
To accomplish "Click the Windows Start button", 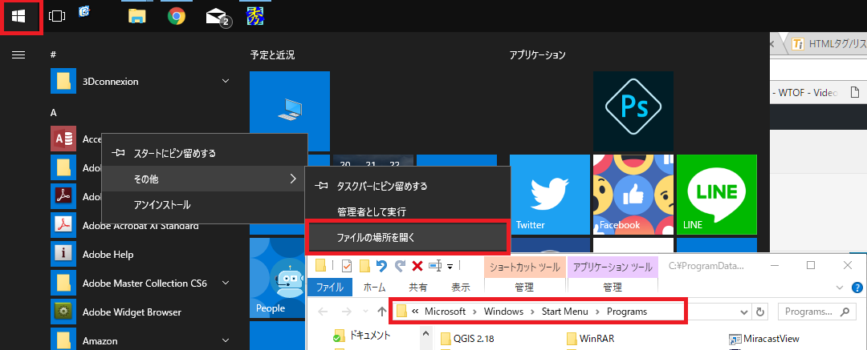I will click(x=19, y=17).
